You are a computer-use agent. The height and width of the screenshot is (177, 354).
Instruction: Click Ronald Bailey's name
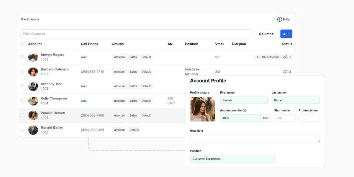[x=52, y=127]
